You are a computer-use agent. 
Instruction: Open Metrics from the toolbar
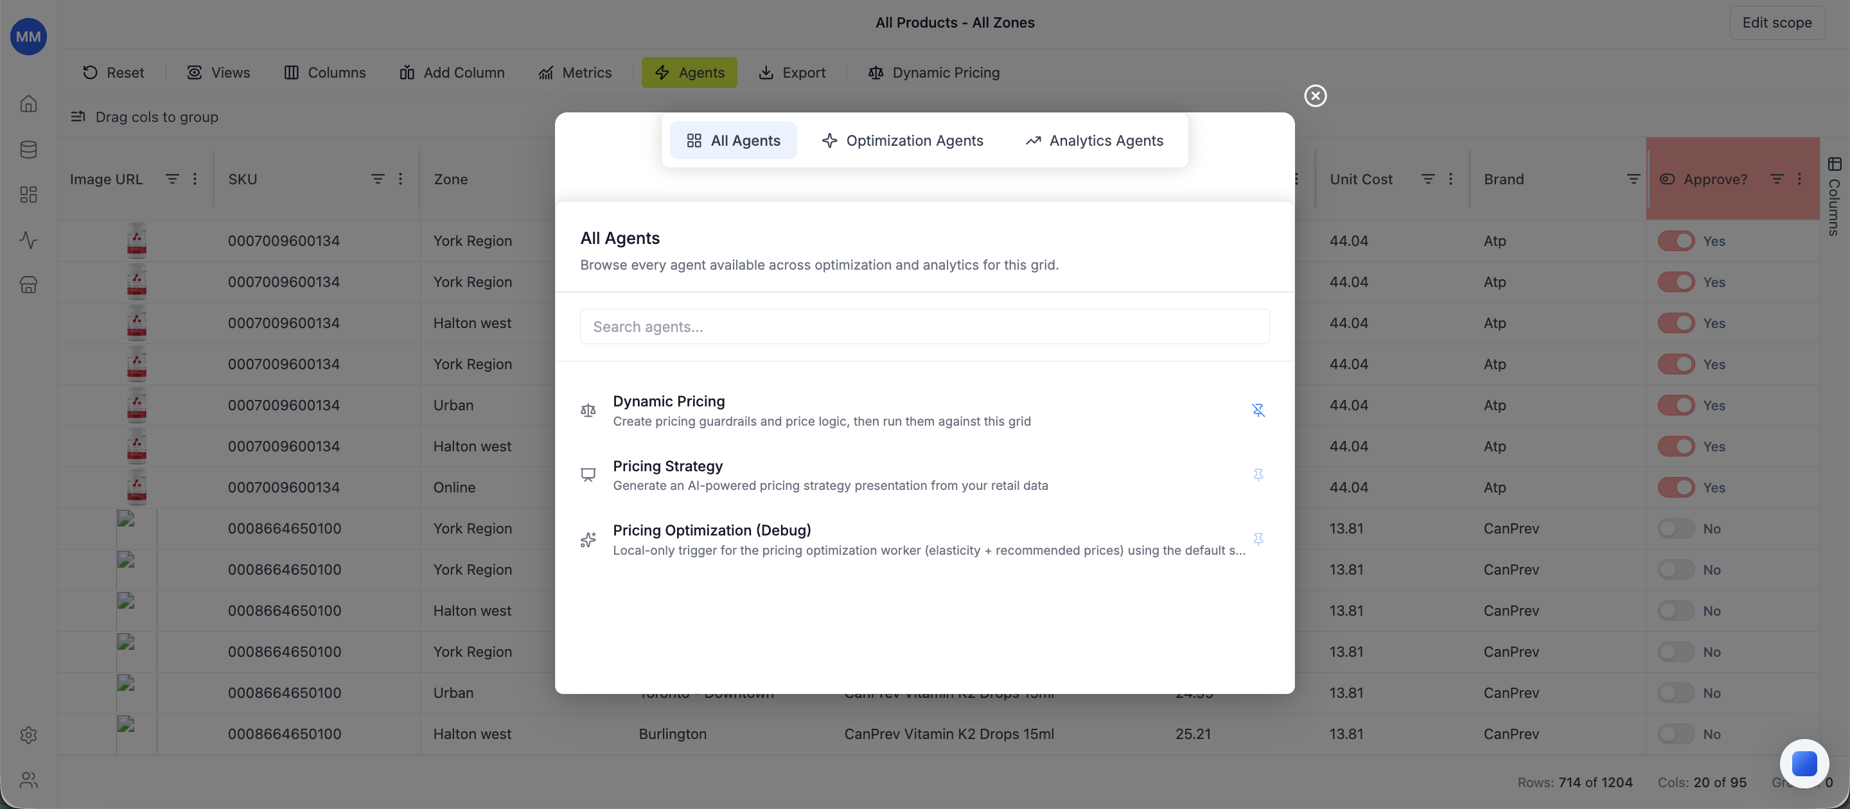pos(574,73)
